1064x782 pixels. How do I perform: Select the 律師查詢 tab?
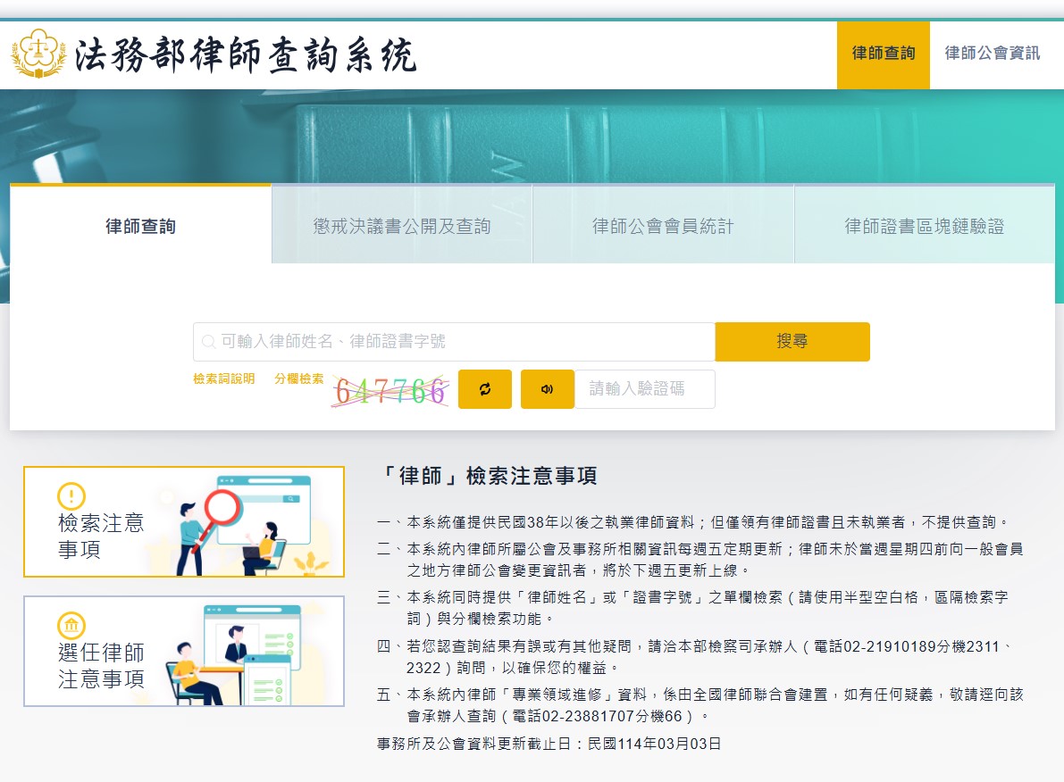(140, 226)
